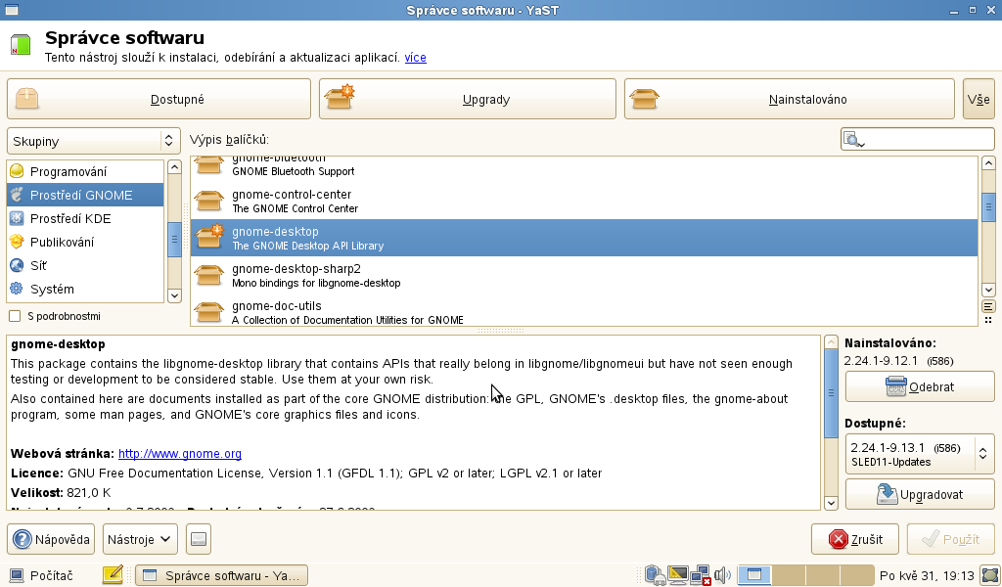Click the Nainstalováno open box icon
The image size is (1002, 587).
(x=644, y=99)
